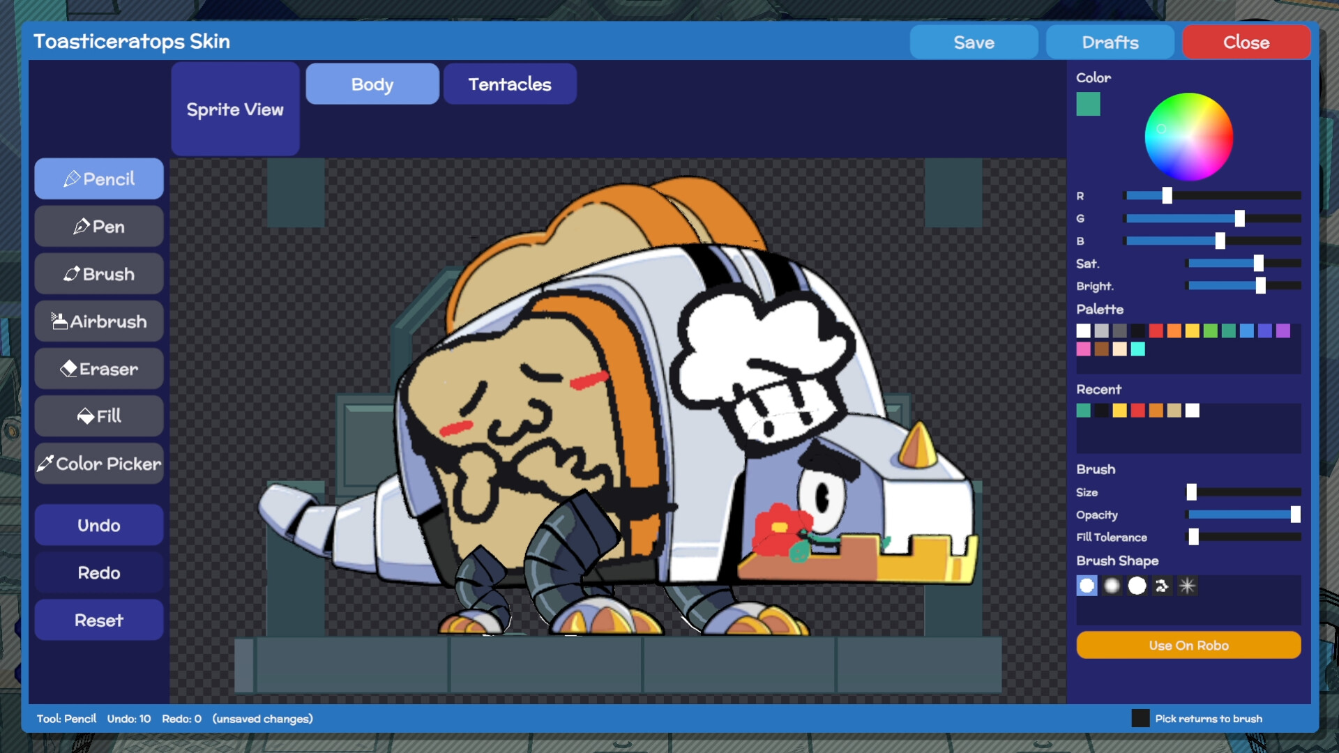Select the Brush tool
The image size is (1339, 753).
[x=99, y=274]
